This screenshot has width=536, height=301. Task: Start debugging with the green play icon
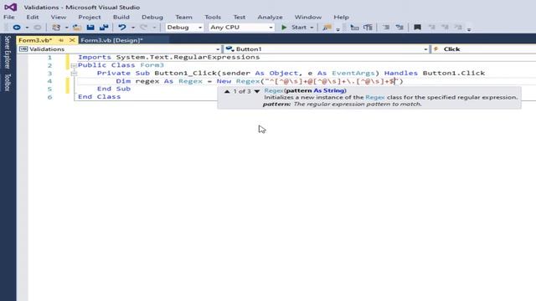(284, 28)
